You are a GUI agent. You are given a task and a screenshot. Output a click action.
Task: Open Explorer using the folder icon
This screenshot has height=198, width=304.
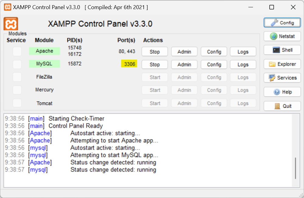pyautogui.click(x=282, y=64)
